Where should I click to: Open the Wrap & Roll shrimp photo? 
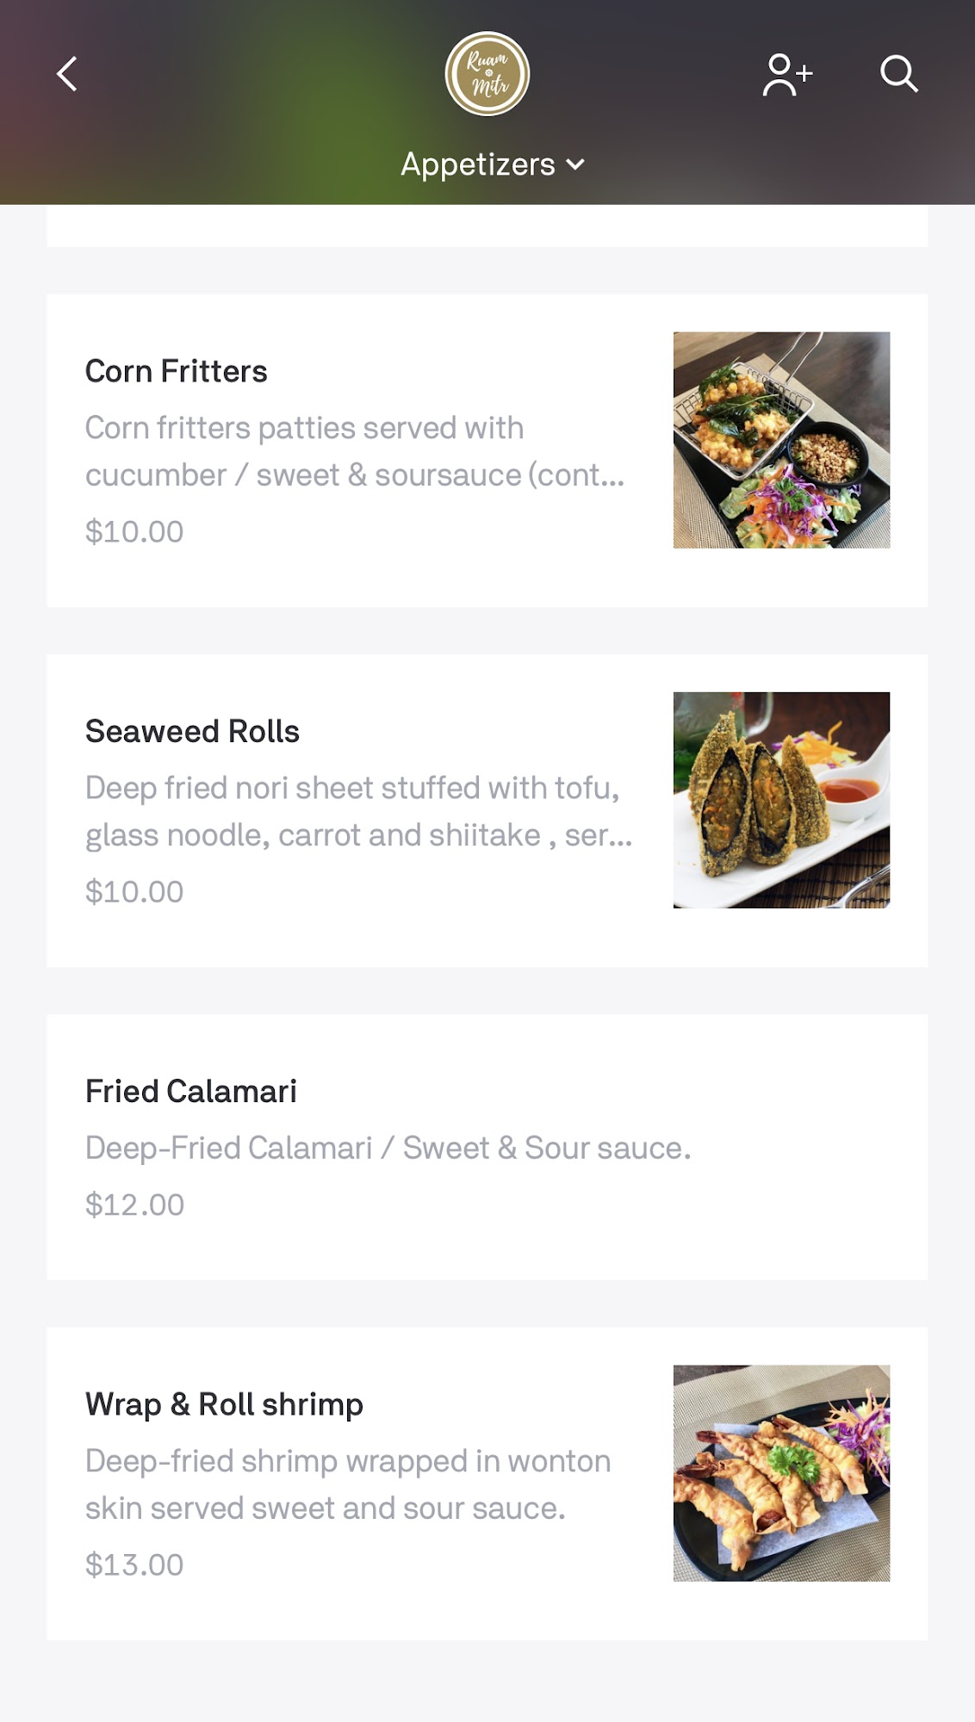781,1473
